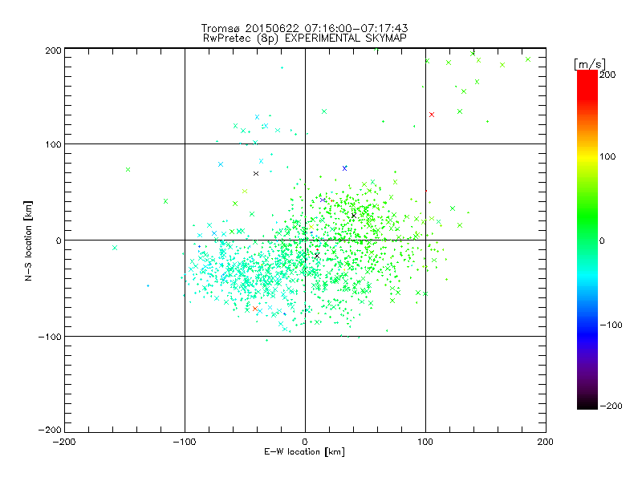Click the x-axis '200' tick label
This screenshot has height=481, width=642.
coord(546,442)
